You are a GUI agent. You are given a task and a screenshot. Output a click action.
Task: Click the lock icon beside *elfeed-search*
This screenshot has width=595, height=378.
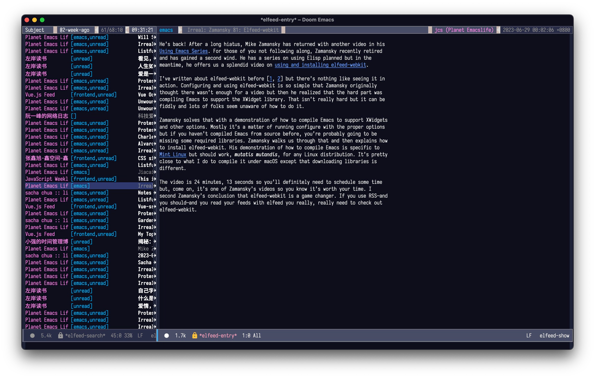click(x=60, y=336)
